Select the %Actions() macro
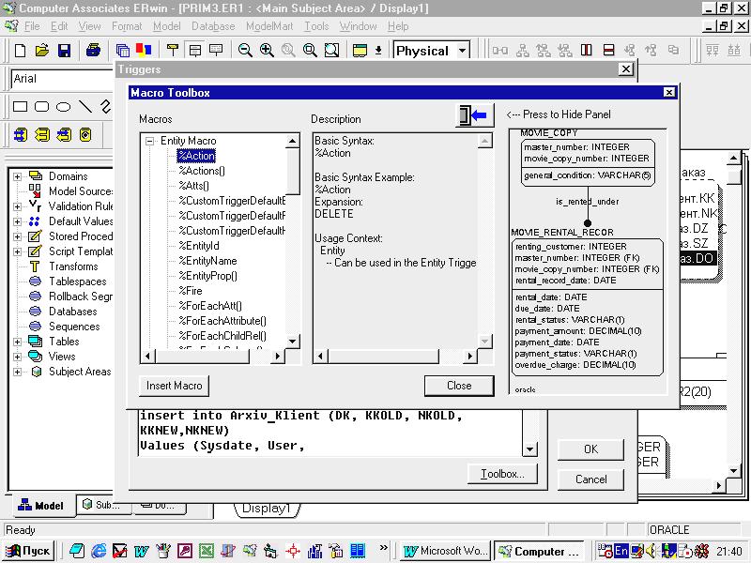Image resolution: width=751 pixels, height=563 pixels. (x=202, y=171)
